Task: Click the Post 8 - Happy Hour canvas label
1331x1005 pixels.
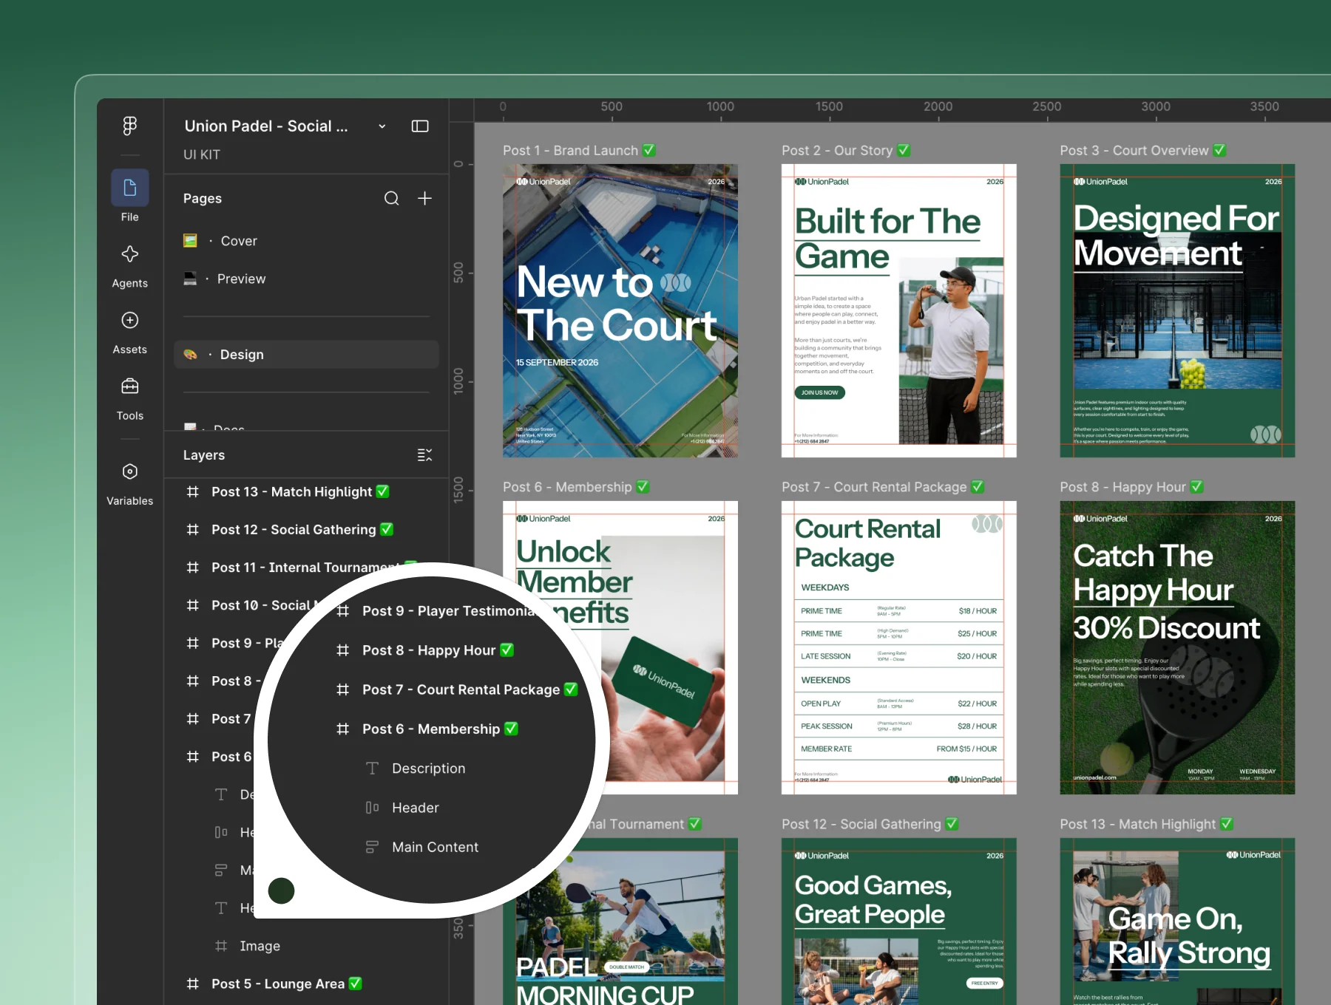Action: tap(1131, 487)
